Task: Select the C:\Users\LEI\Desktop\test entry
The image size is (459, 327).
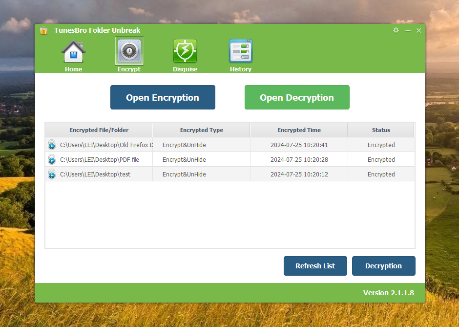Action: pyautogui.click(x=95, y=174)
